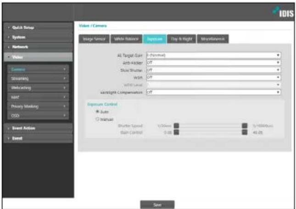Select the Camera submenu item
This screenshot has width=296, height=209.
(x=38, y=69)
